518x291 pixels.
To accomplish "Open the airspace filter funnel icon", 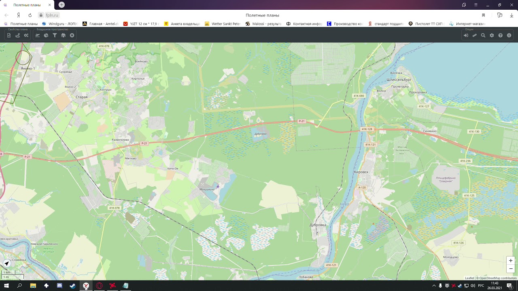I will tap(55, 36).
